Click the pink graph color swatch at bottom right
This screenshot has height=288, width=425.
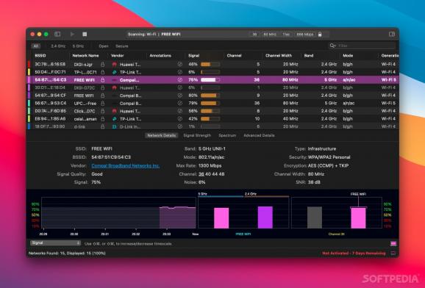393,244
